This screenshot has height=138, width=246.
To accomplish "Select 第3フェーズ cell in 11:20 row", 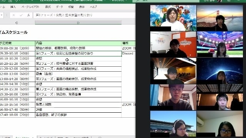I will (x=78, y=69).
